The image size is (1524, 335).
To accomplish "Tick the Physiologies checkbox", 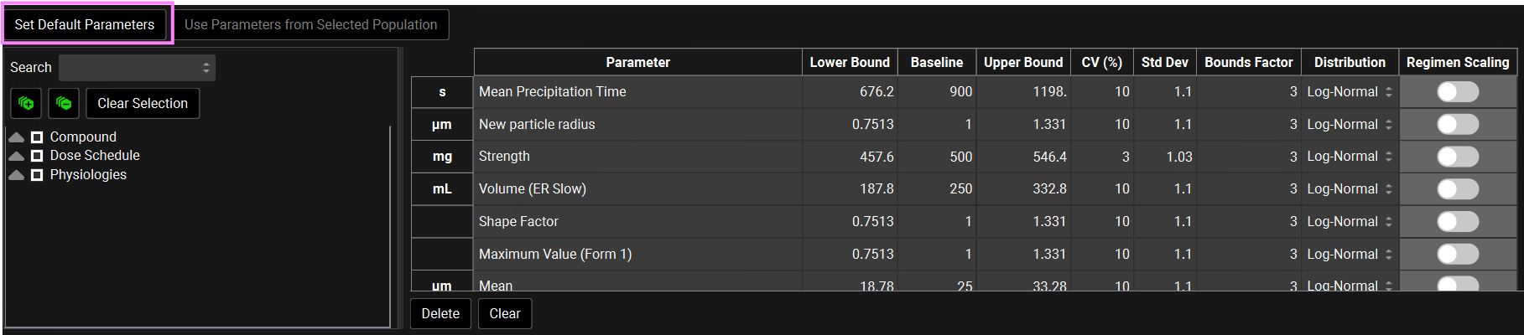I will 37,174.
